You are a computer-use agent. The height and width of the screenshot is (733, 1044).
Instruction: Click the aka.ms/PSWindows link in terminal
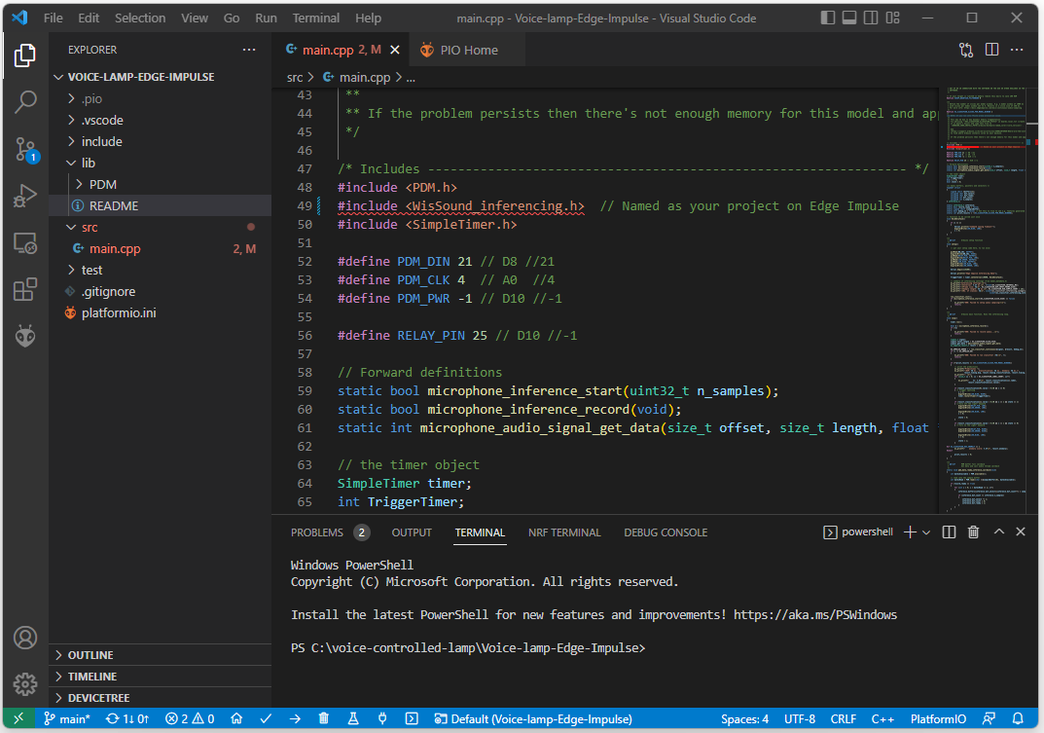pyautogui.click(x=815, y=614)
